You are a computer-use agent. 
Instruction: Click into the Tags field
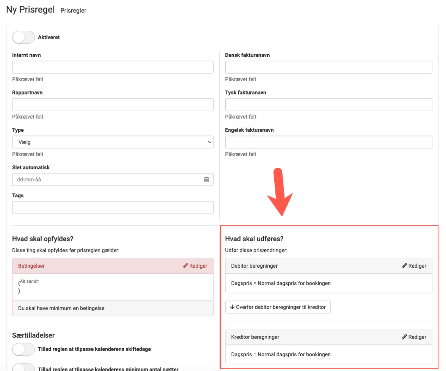coord(113,208)
